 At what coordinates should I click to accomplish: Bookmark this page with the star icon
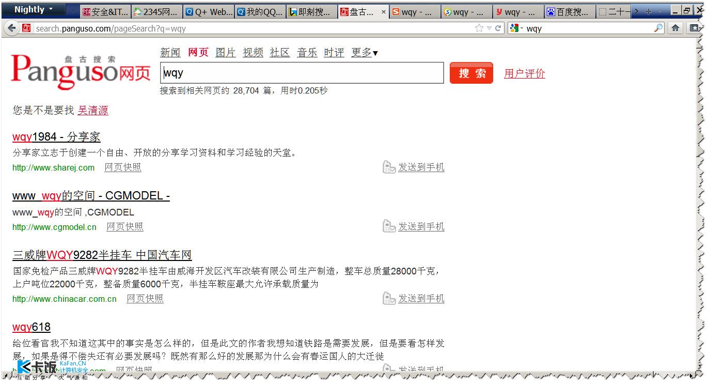coord(479,28)
